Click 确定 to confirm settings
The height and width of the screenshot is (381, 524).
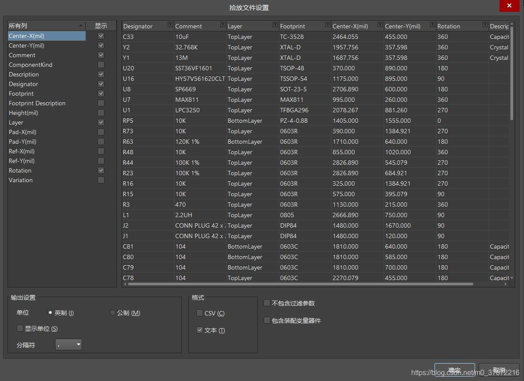[x=455, y=371]
